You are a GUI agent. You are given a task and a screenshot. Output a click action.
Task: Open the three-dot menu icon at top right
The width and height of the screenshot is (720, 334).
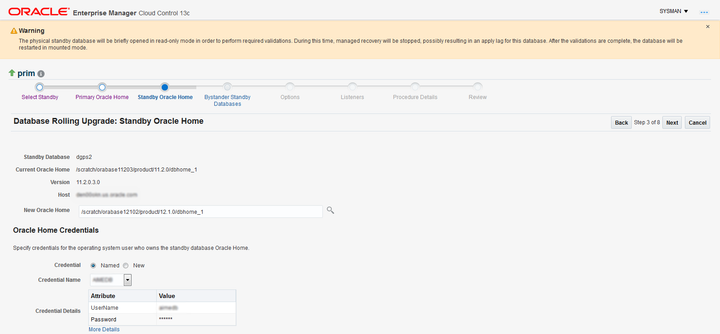point(704,12)
